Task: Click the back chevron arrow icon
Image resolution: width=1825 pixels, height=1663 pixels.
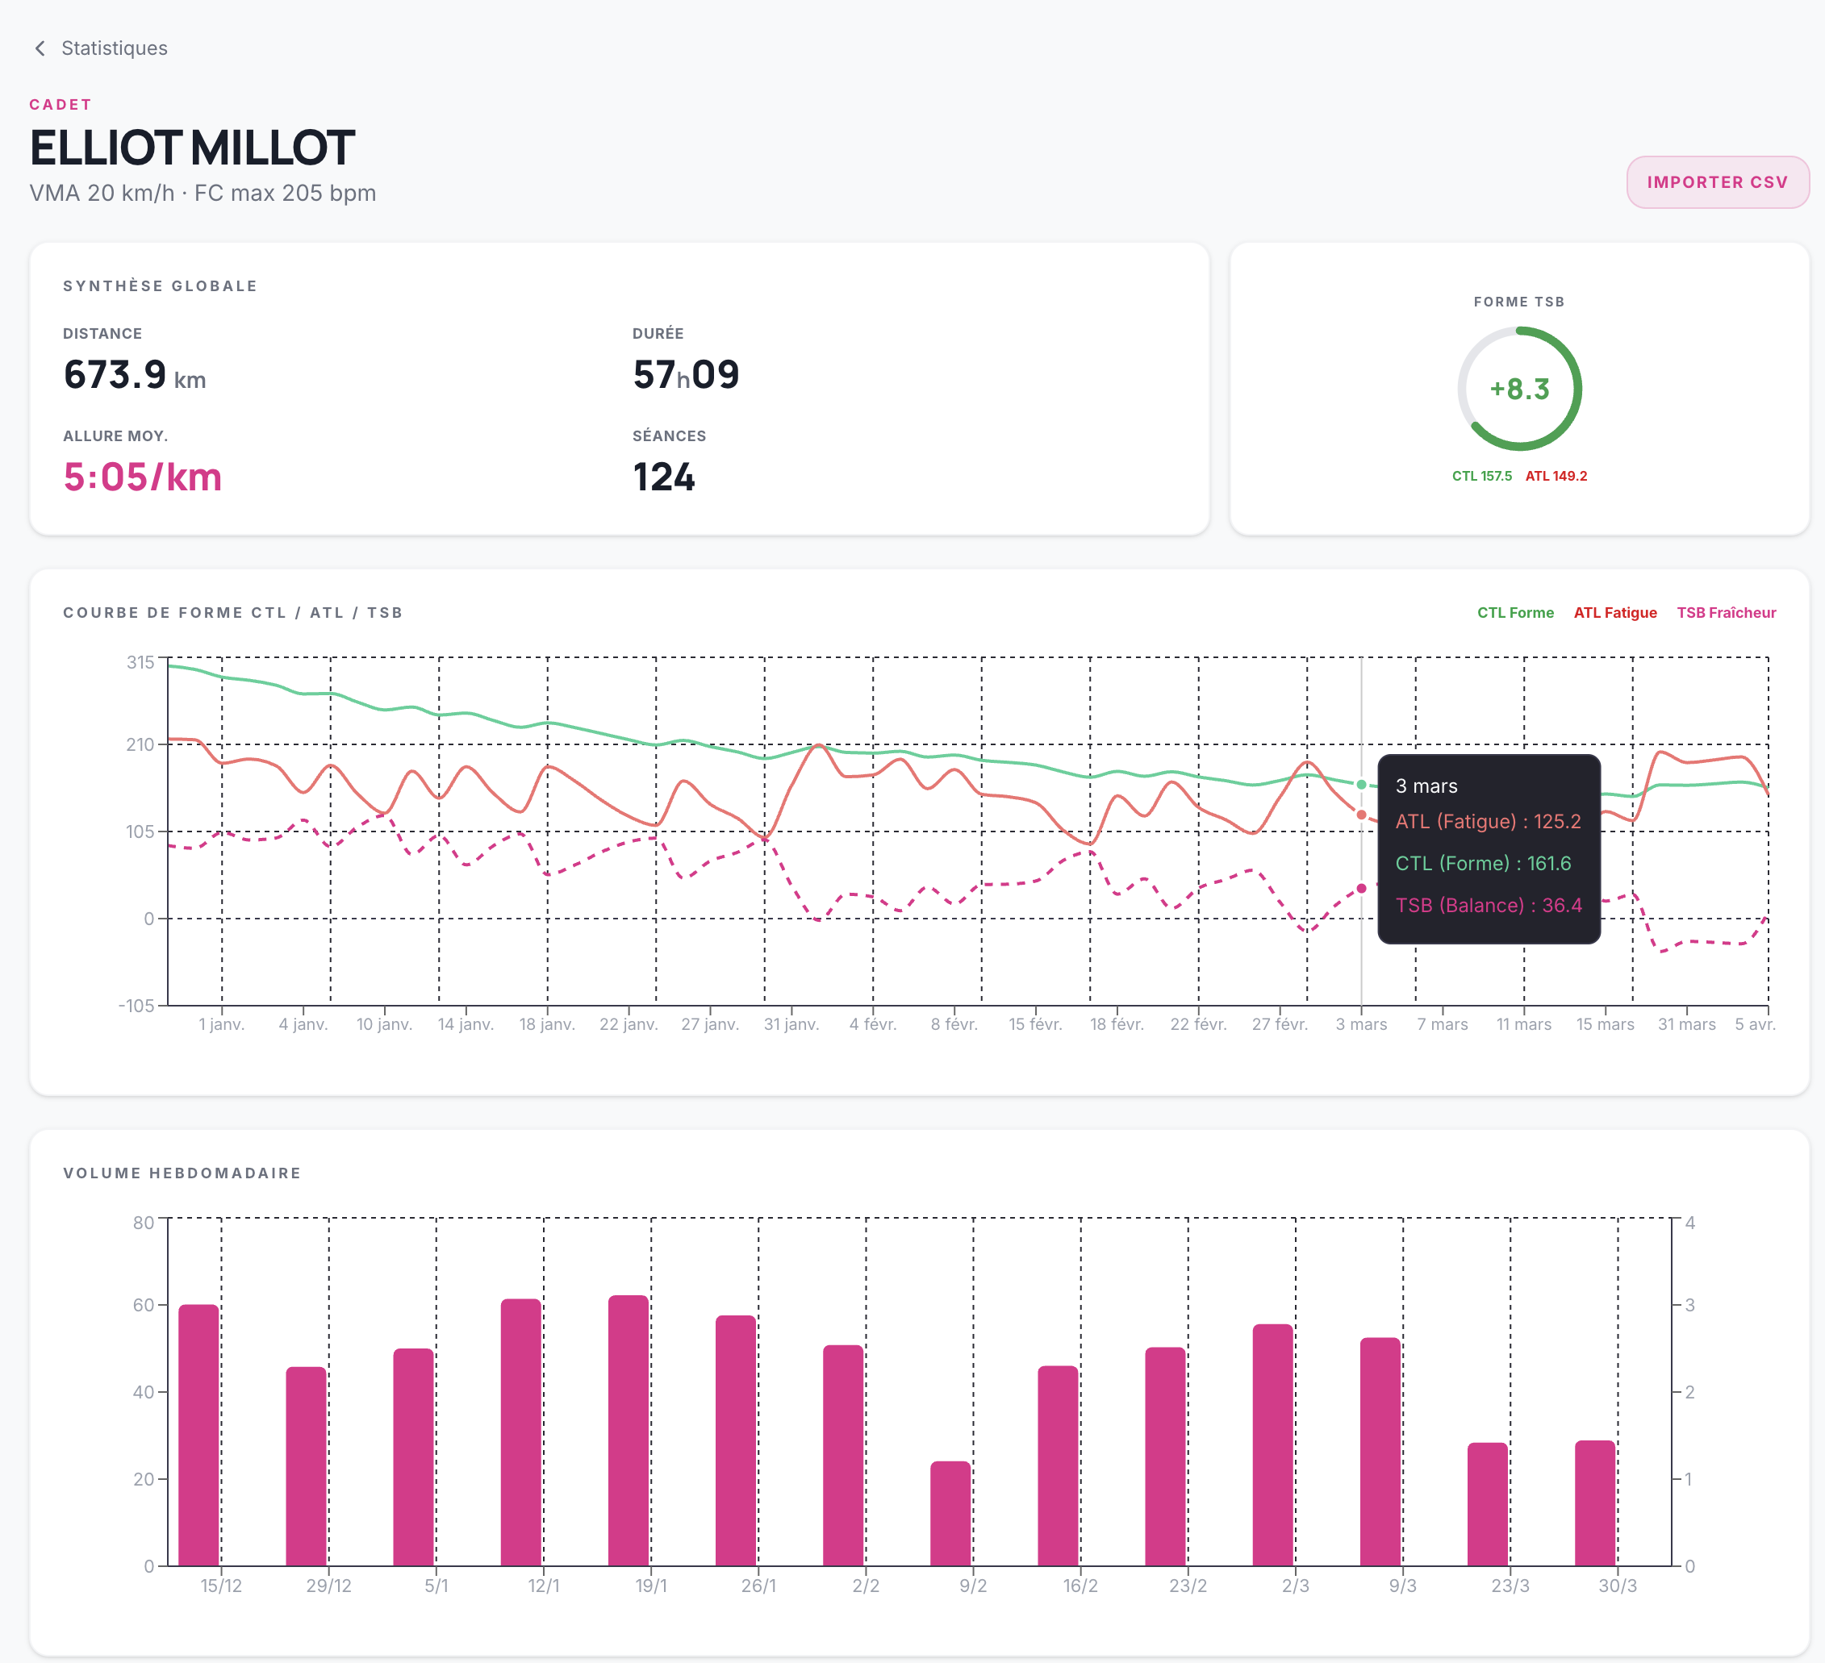Action: tap(40, 48)
